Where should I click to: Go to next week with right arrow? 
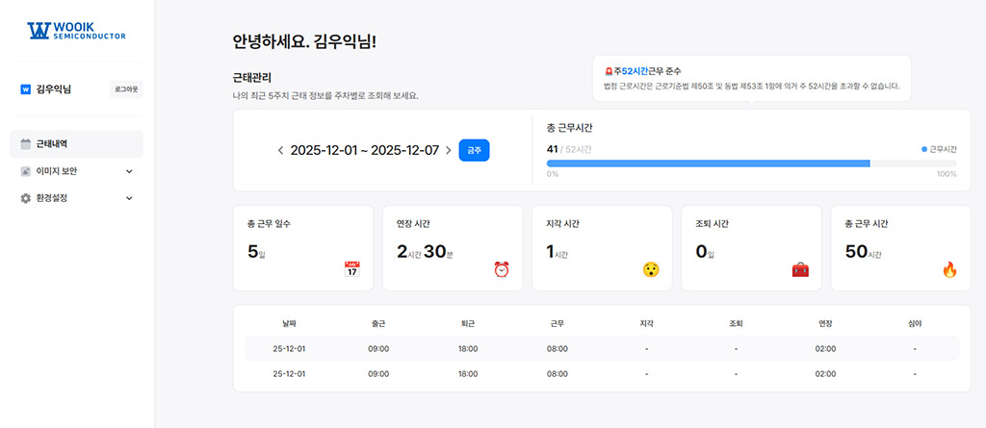[449, 150]
